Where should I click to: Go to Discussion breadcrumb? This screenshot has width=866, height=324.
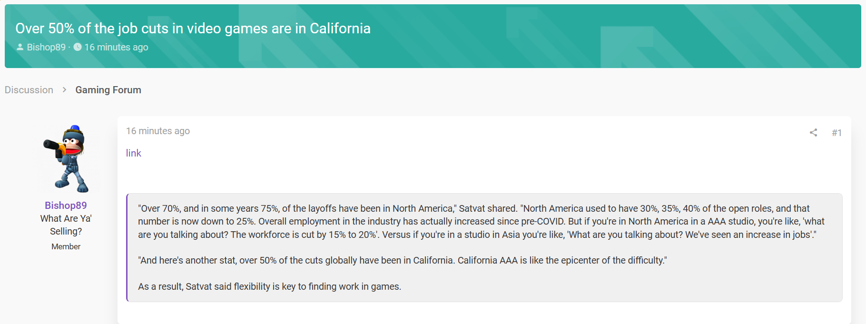click(x=29, y=90)
